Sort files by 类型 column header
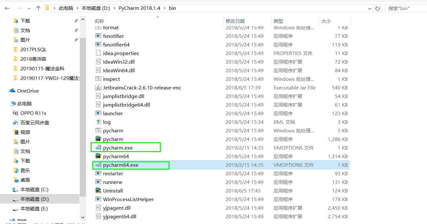427x224 pixels. pyautogui.click(x=278, y=21)
